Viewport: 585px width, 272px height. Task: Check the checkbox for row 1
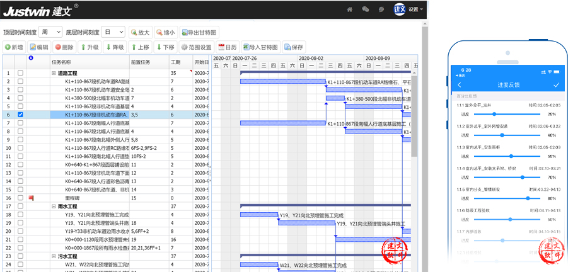coord(21,74)
